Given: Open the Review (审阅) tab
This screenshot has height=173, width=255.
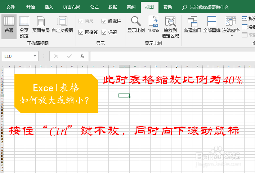Looking at the screenshot, I should coord(131,7).
